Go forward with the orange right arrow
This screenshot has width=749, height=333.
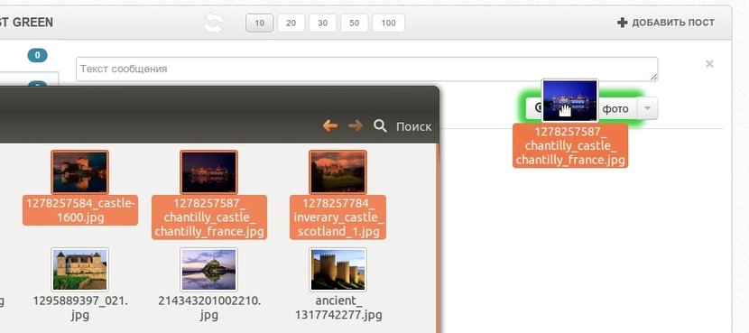pyautogui.click(x=355, y=125)
